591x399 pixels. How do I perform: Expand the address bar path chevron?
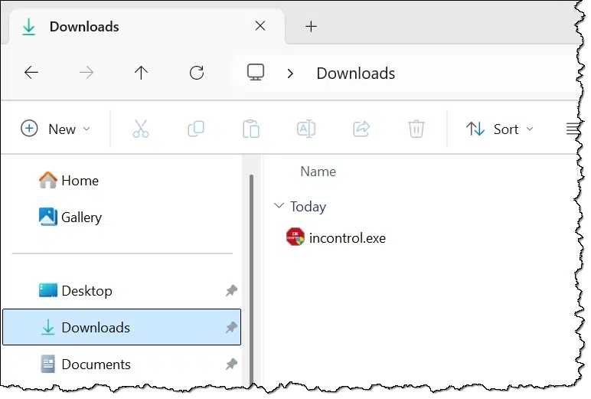point(290,74)
